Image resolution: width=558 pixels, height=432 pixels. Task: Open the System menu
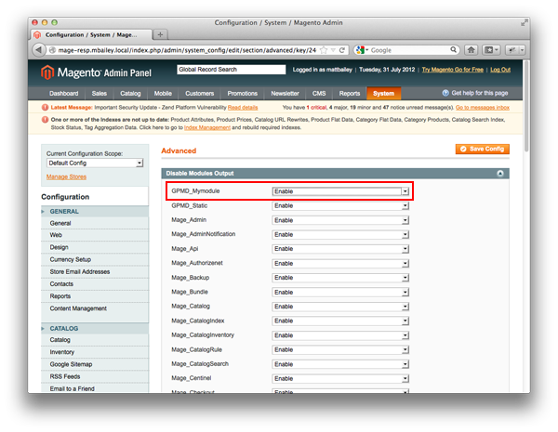click(383, 93)
